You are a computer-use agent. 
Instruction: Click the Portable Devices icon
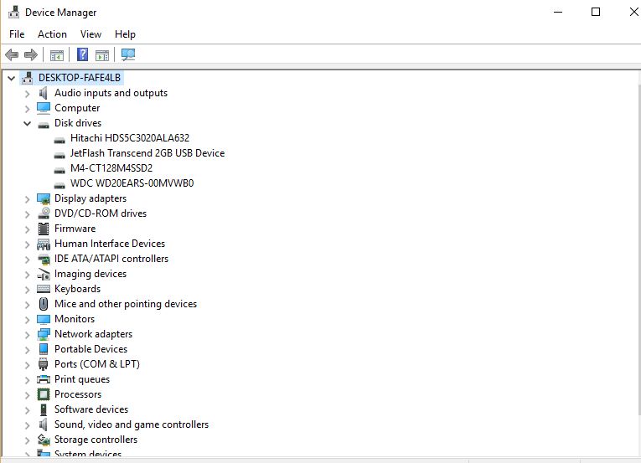[44, 349]
